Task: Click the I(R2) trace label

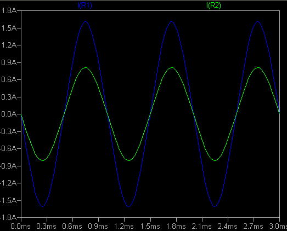Action: (x=213, y=5)
